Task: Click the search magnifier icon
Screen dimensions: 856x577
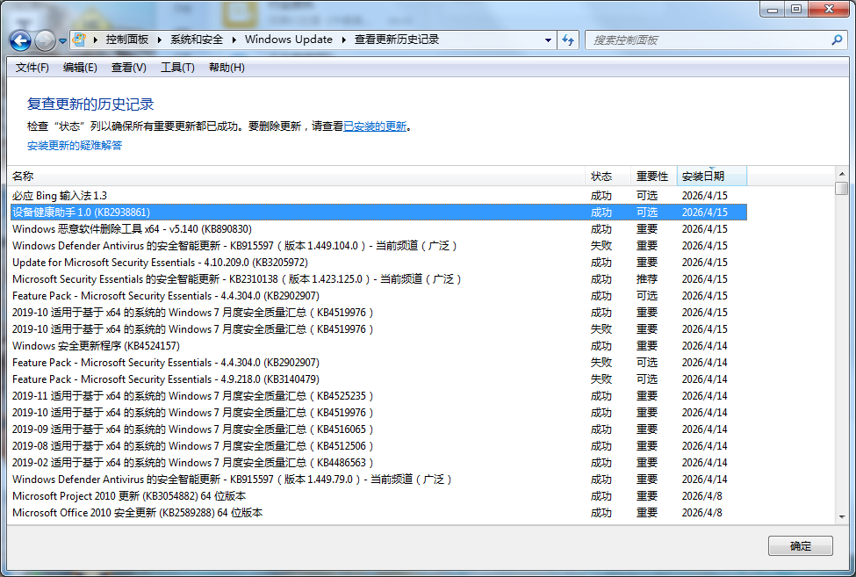Action: pos(837,40)
